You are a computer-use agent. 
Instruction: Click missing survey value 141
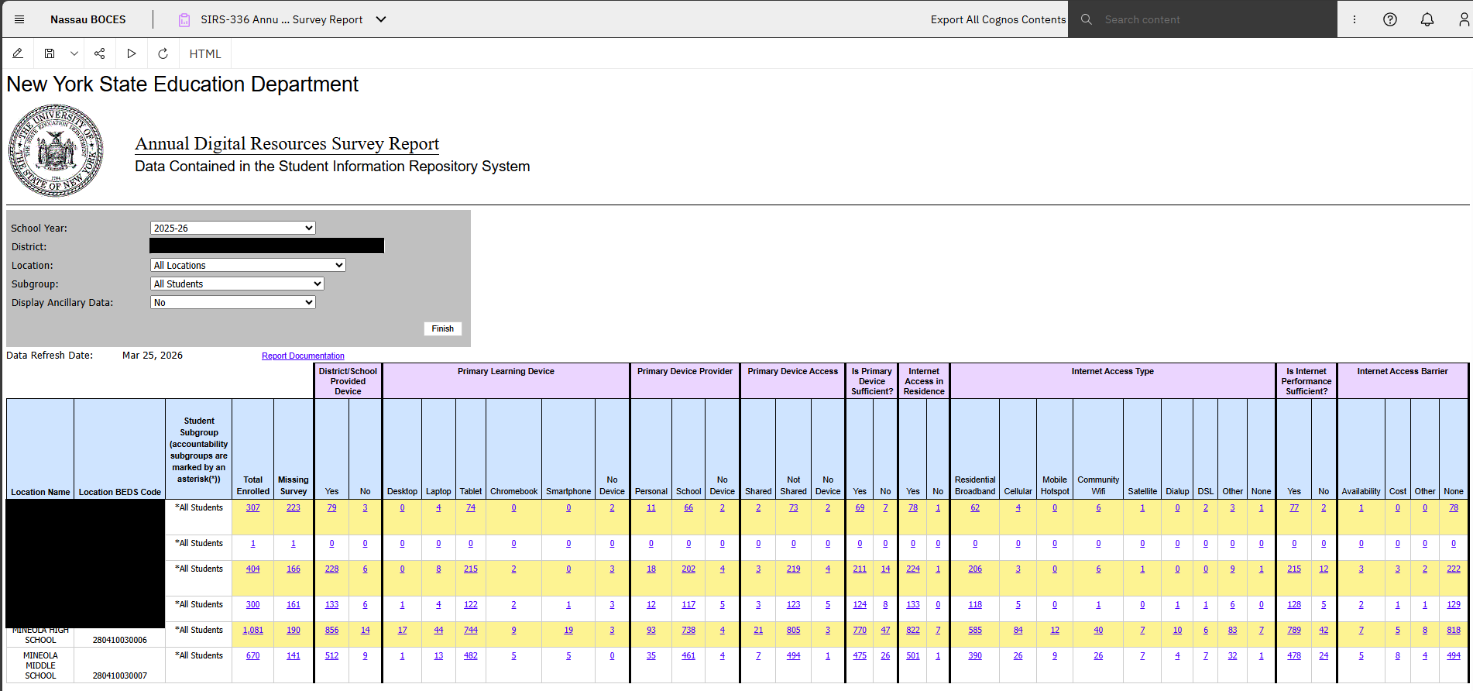(294, 656)
